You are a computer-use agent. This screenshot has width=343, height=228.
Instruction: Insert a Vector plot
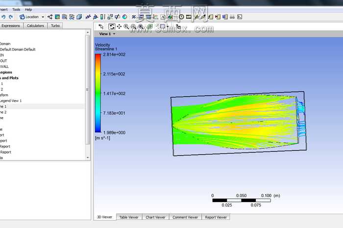click(x=50, y=17)
